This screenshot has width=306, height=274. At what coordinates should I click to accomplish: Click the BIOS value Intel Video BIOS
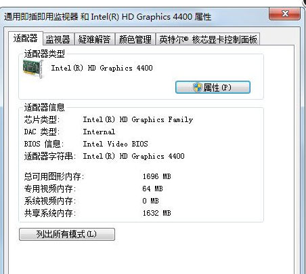coord(115,144)
